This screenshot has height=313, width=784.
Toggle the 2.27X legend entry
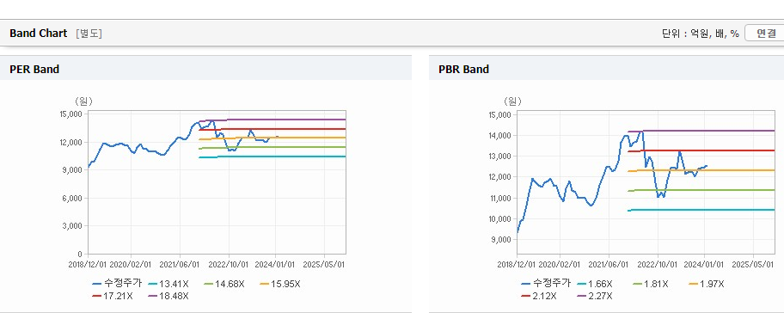[595, 296]
